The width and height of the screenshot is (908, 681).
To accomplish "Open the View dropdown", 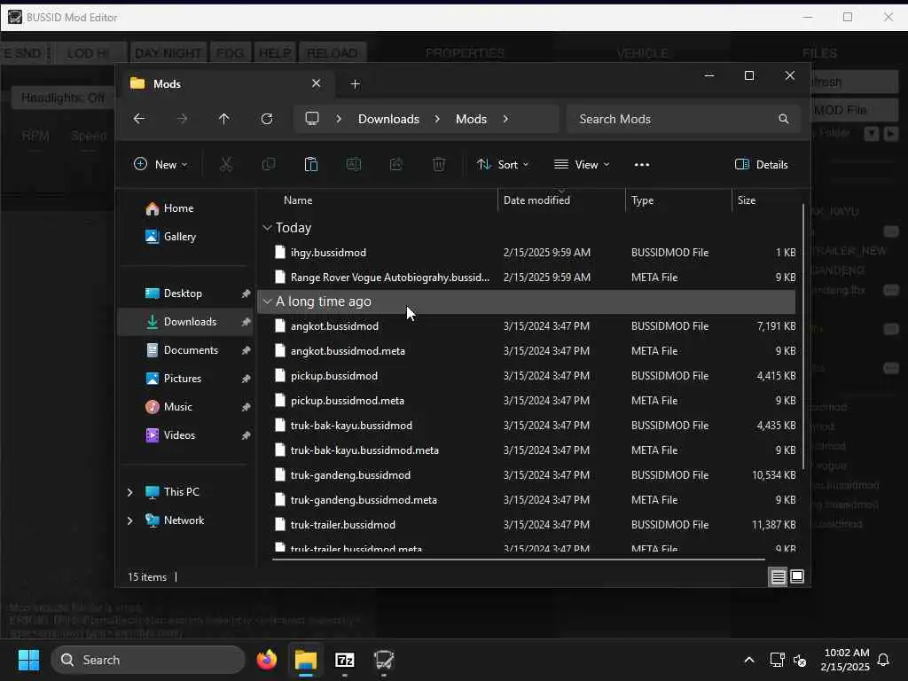I will click(x=582, y=164).
